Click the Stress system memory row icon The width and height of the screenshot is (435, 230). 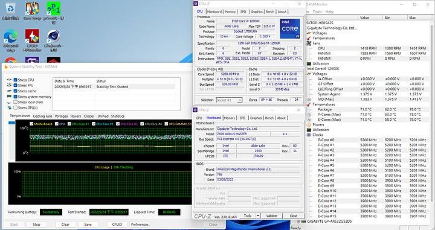coord(10,97)
